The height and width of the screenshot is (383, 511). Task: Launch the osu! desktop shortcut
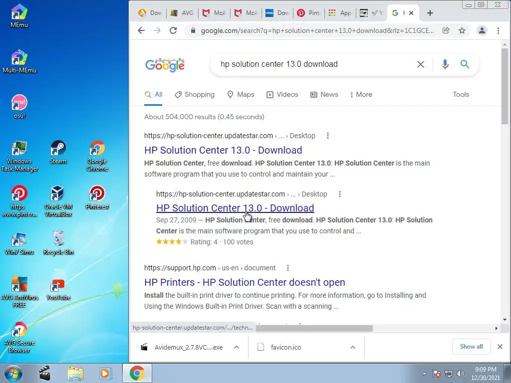coord(19,107)
